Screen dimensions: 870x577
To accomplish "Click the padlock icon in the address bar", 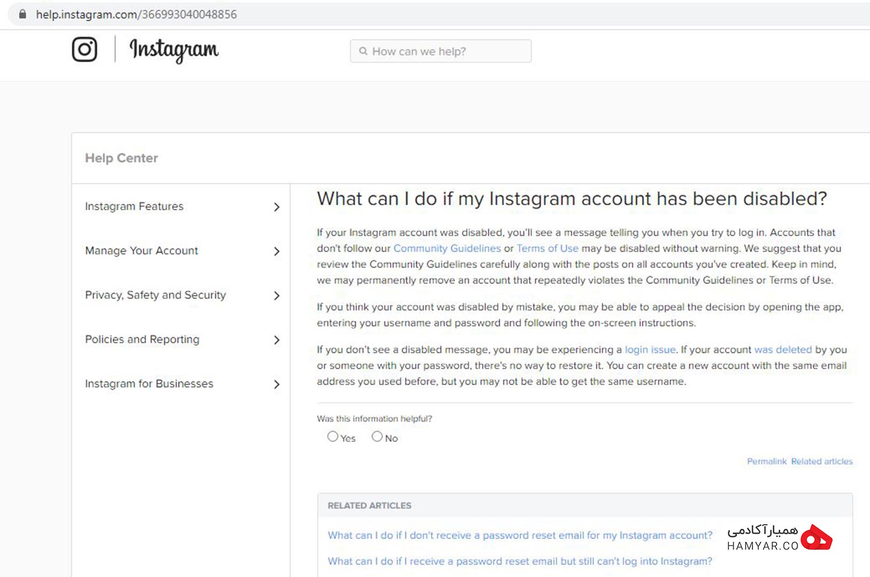I will [x=22, y=14].
